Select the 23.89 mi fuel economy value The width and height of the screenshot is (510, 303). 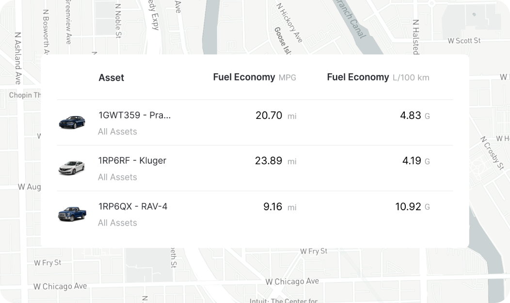(275, 161)
